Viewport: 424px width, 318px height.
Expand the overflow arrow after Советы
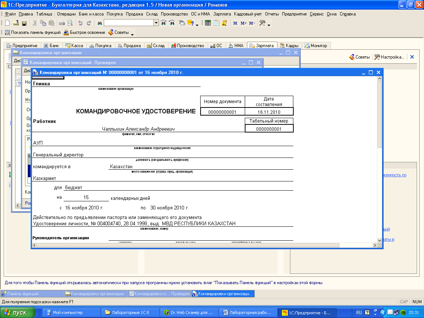[x=132, y=35]
